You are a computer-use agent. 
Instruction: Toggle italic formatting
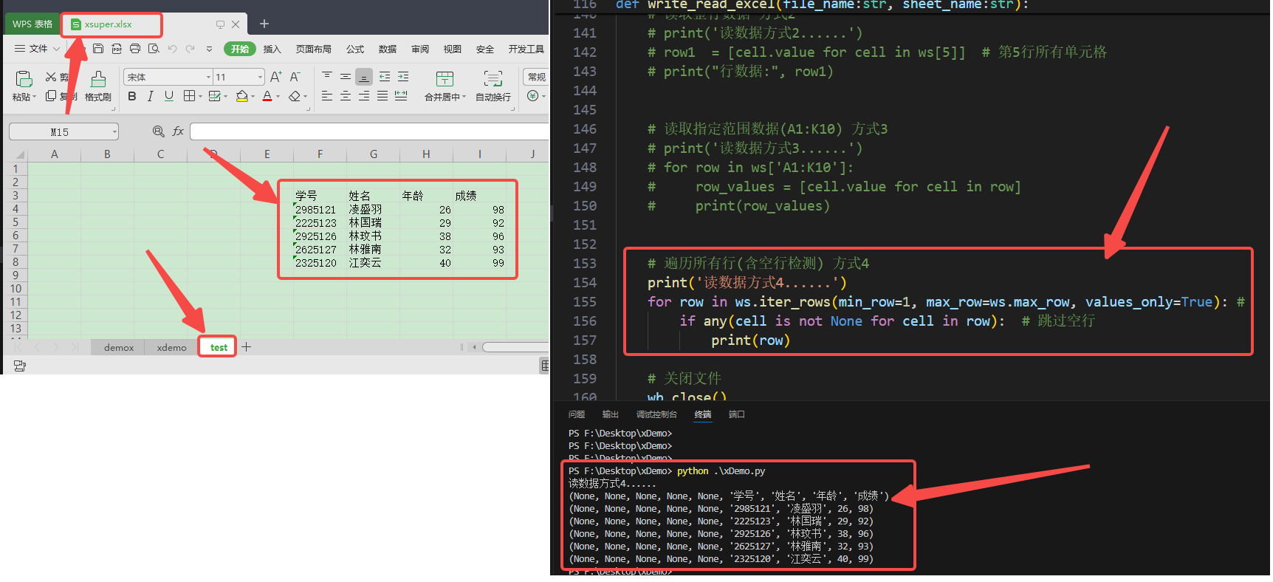[151, 96]
